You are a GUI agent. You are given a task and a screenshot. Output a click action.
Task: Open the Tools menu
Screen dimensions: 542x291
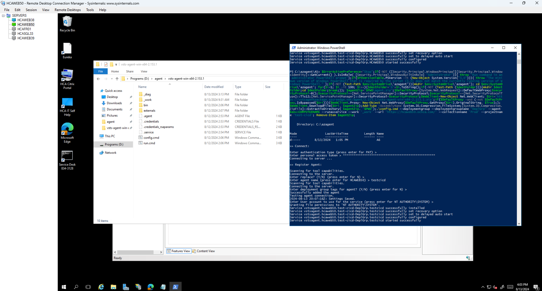pyautogui.click(x=90, y=10)
